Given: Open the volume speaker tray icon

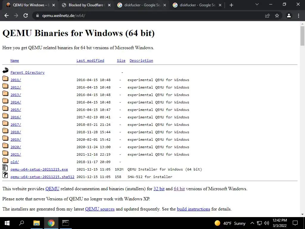Looking at the screenshot, I should pos(267,223).
